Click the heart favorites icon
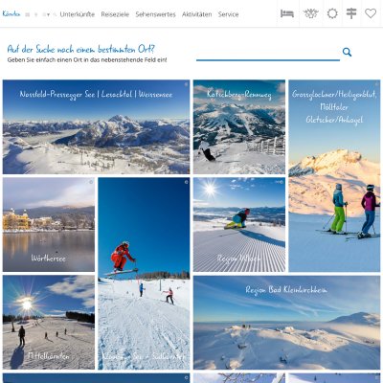This screenshot has height=383, width=383. [371, 13]
